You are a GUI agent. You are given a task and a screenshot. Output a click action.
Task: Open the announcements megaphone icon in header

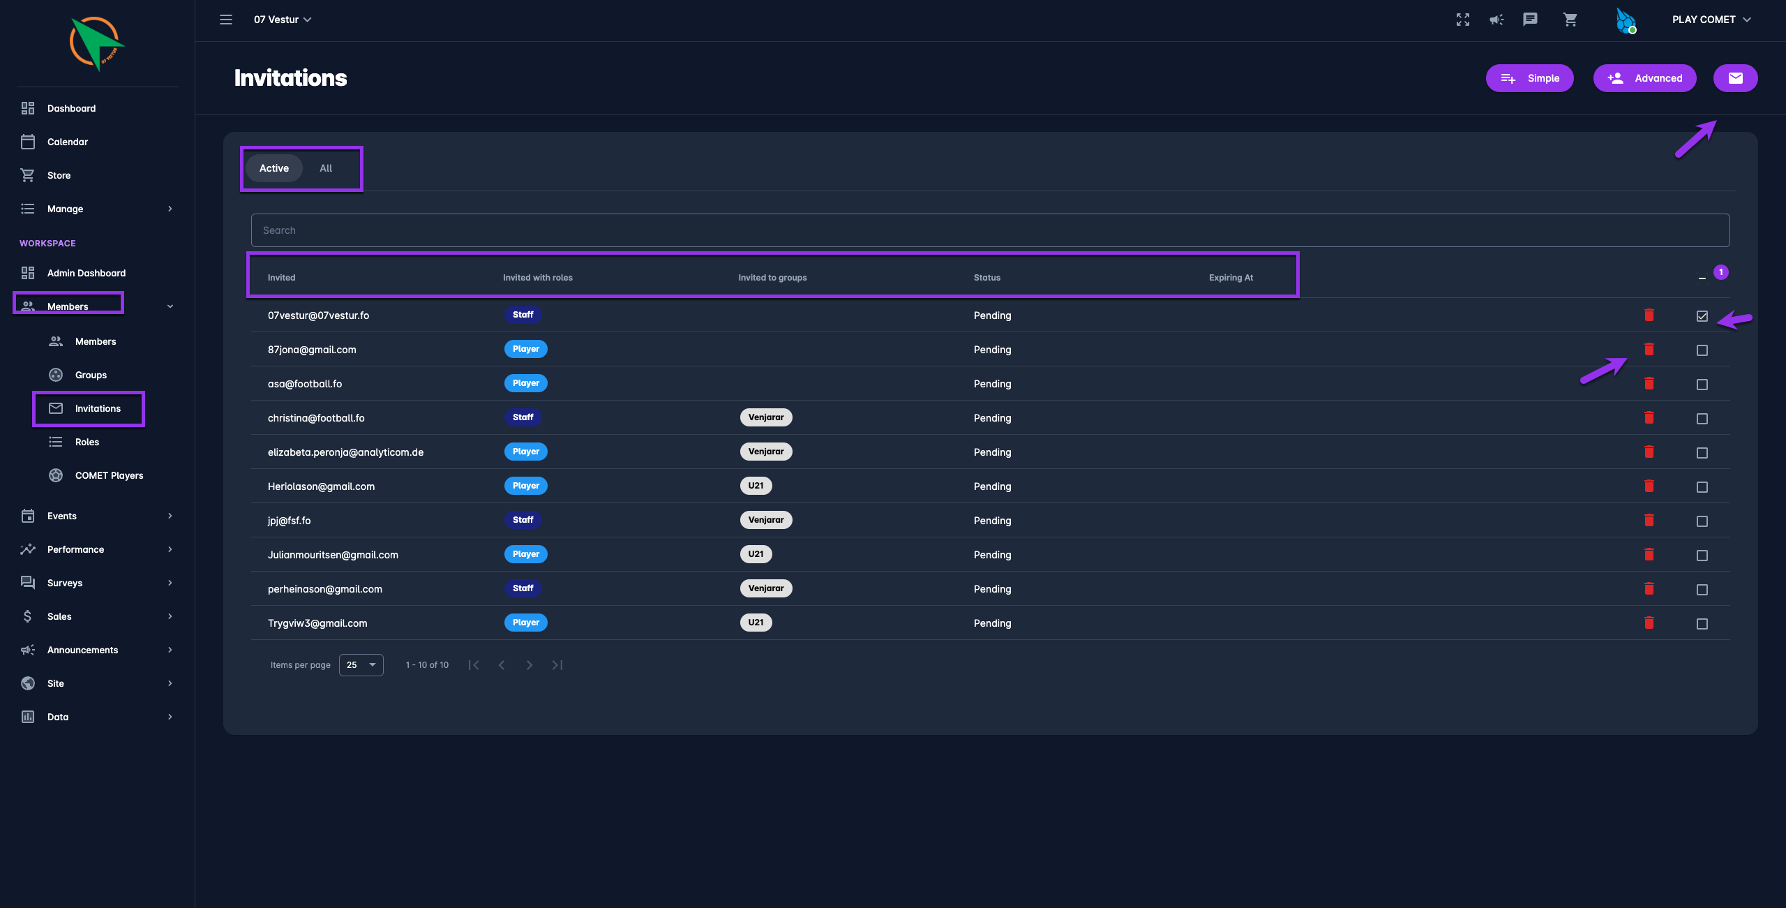(x=1496, y=20)
